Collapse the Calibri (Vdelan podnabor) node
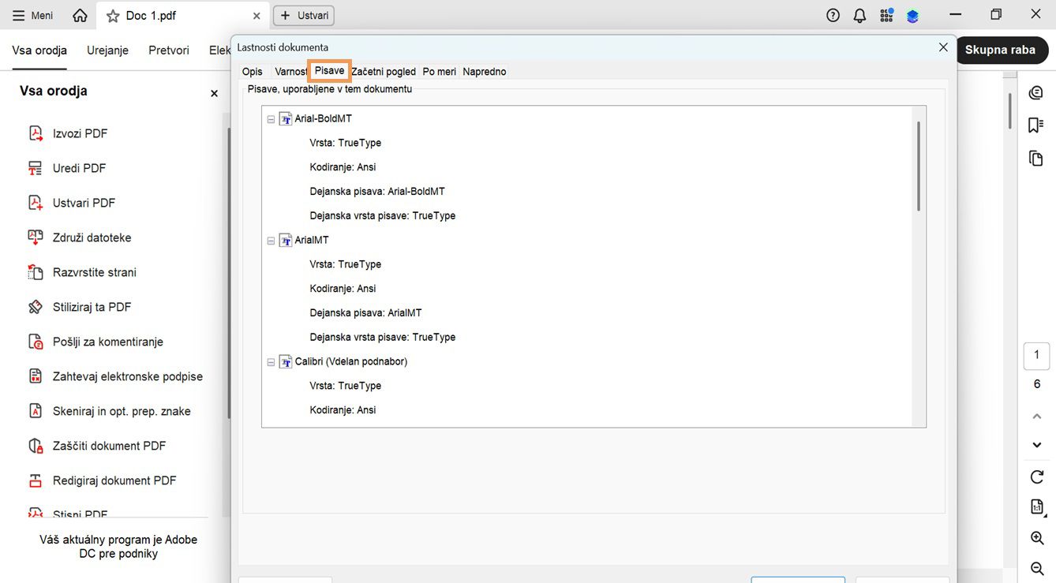The height and width of the screenshot is (583, 1056). [271, 362]
